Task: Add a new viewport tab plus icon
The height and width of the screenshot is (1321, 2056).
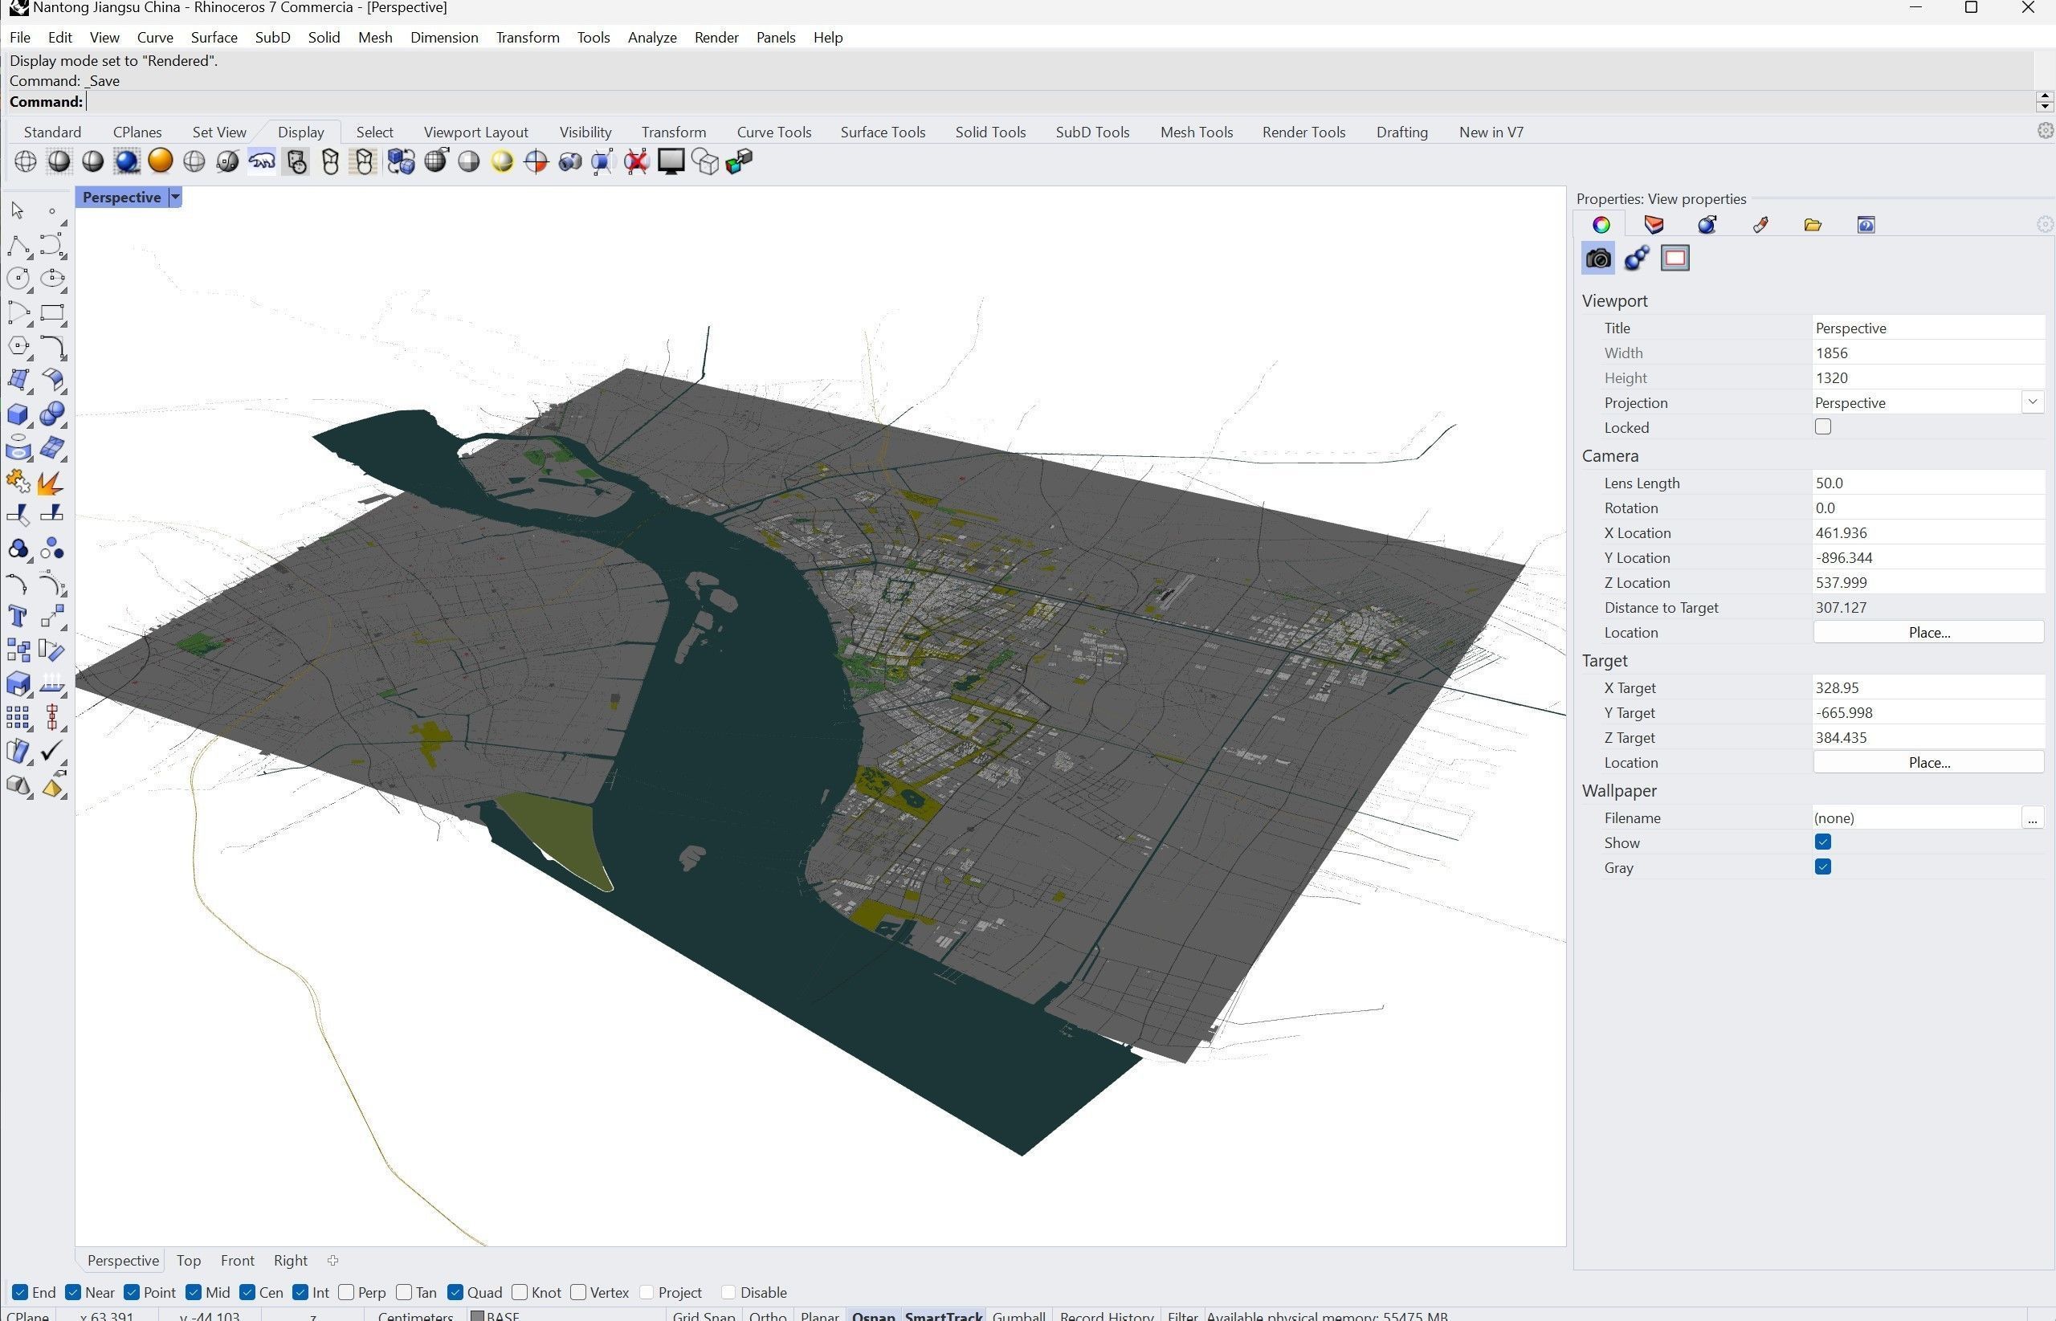Action: [x=332, y=1260]
